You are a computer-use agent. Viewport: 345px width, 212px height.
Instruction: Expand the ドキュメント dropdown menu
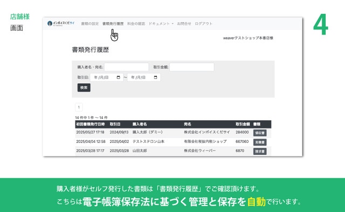pos(161,24)
